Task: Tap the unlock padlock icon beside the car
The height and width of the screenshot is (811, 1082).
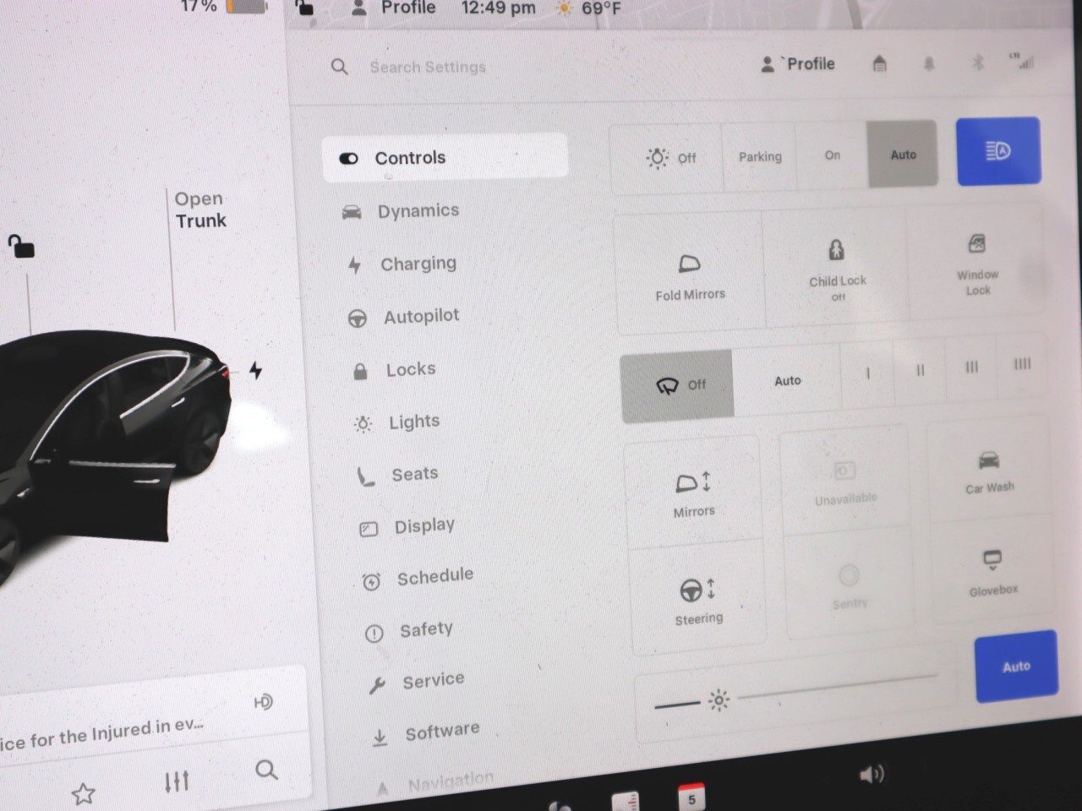Action: (x=21, y=247)
